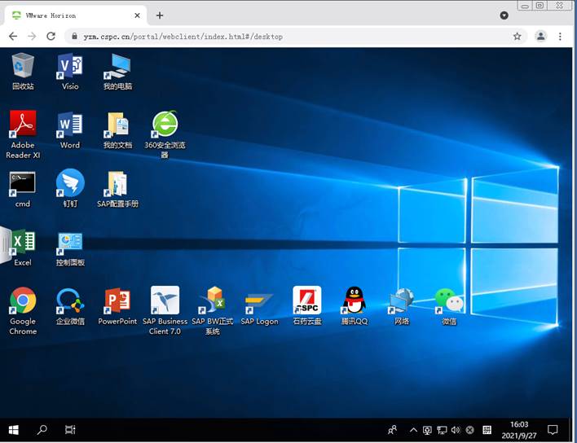View site security lock icon

75,36
